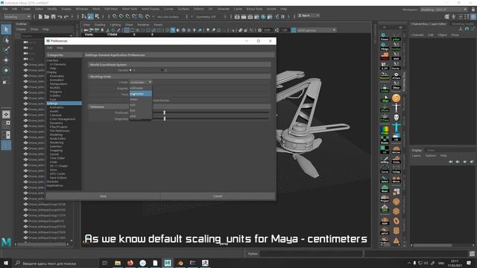
Task: Select the Color Management preferences category
Action: (63, 119)
